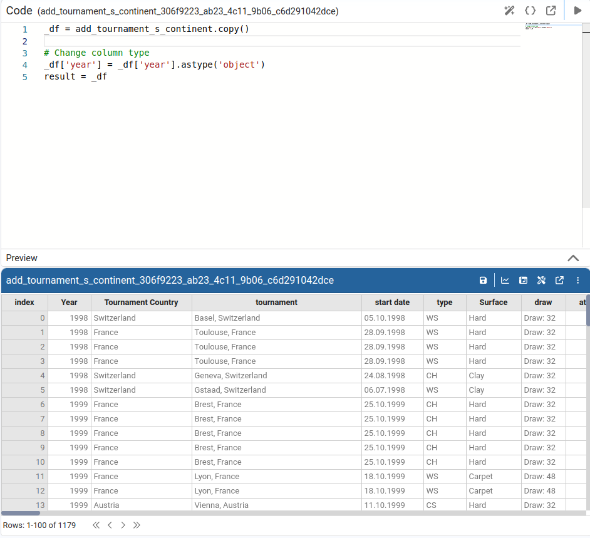This screenshot has height=538, width=590.
Task: Run the code with play button
Action: 577,11
